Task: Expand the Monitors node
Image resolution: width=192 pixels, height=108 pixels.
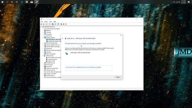Action: click(43, 52)
